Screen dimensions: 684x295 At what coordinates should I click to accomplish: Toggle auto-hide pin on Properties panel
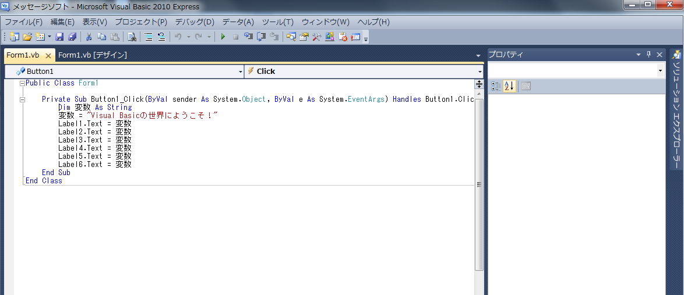648,55
